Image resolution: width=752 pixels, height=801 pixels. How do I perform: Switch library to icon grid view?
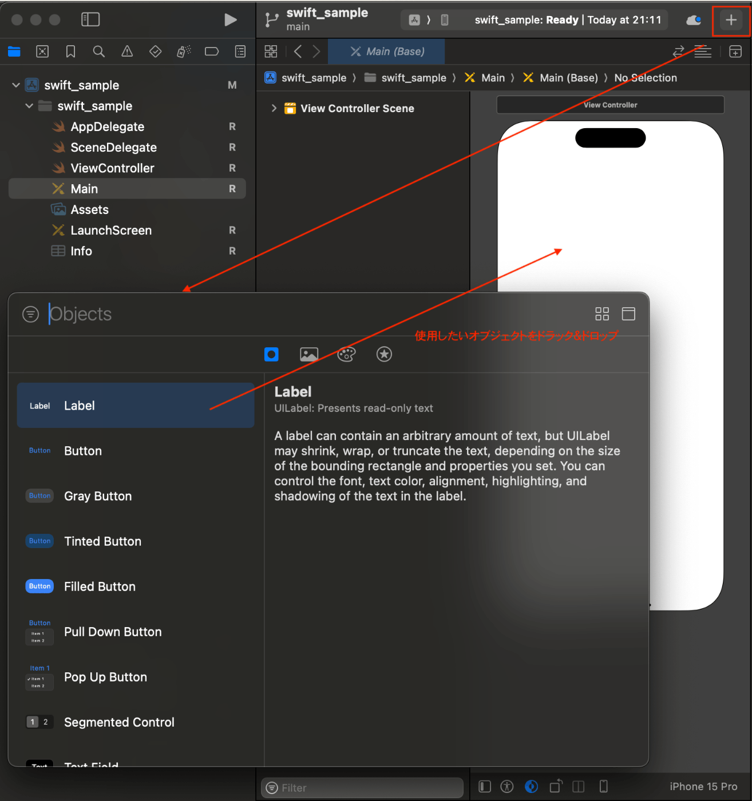(x=602, y=314)
